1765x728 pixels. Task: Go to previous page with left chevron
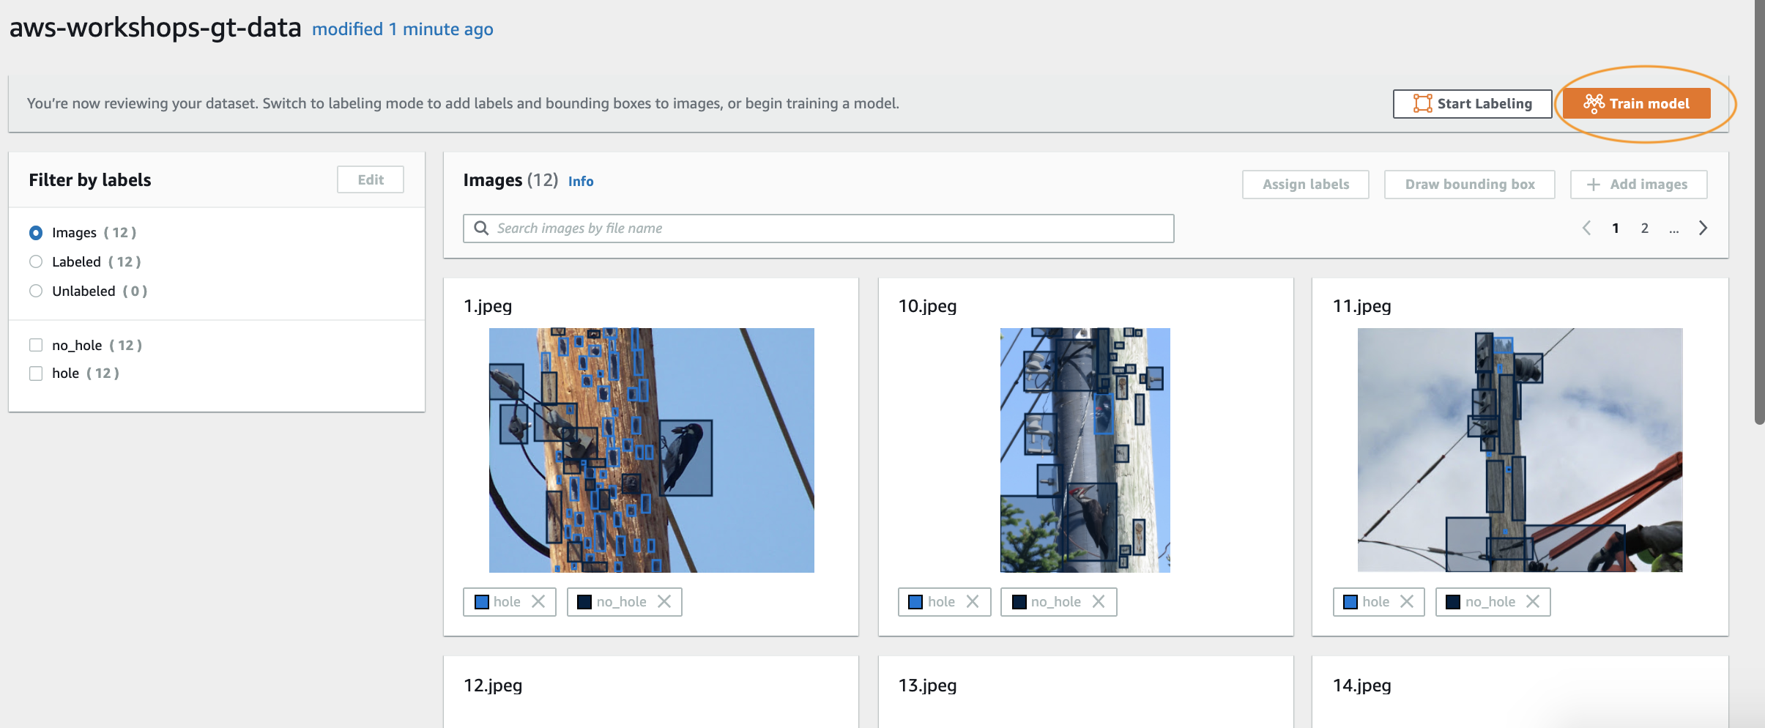click(x=1586, y=228)
